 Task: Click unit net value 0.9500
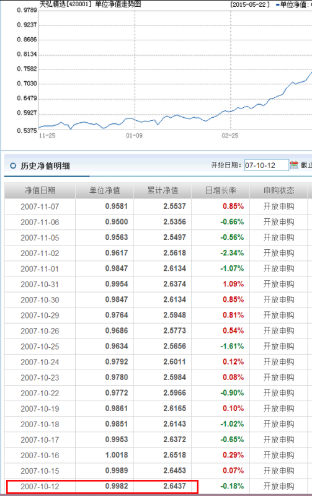click(x=117, y=222)
